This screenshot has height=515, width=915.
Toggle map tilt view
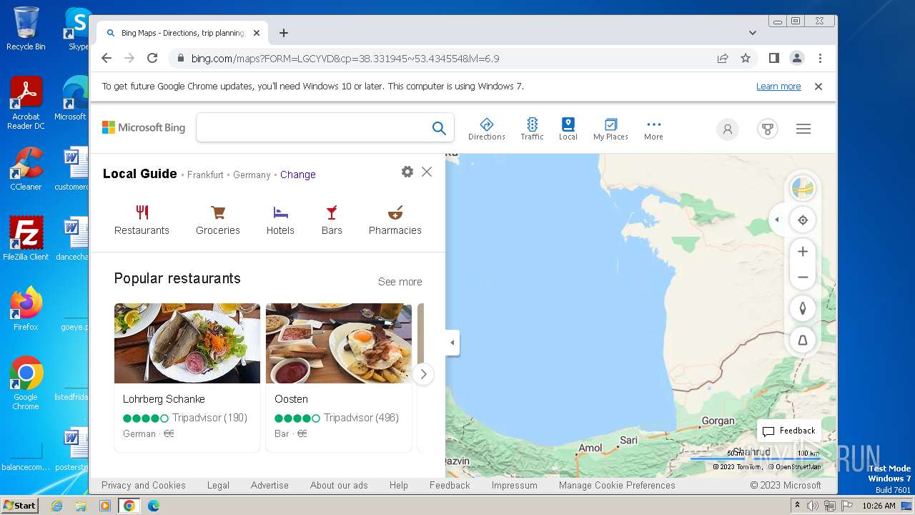(x=803, y=340)
